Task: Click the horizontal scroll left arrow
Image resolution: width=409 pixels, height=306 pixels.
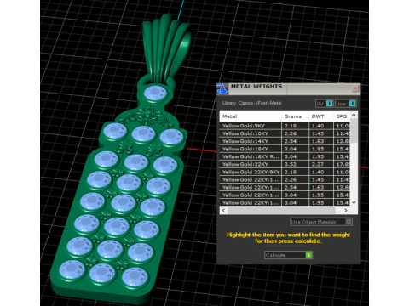Action: point(223,210)
